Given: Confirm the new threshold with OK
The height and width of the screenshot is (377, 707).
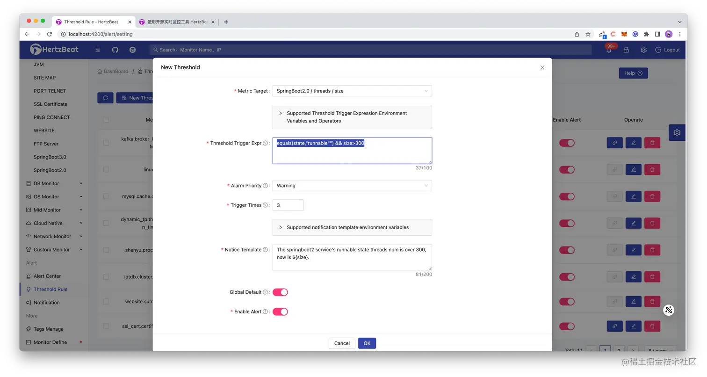Looking at the screenshot, I should [x=367, y=343].
